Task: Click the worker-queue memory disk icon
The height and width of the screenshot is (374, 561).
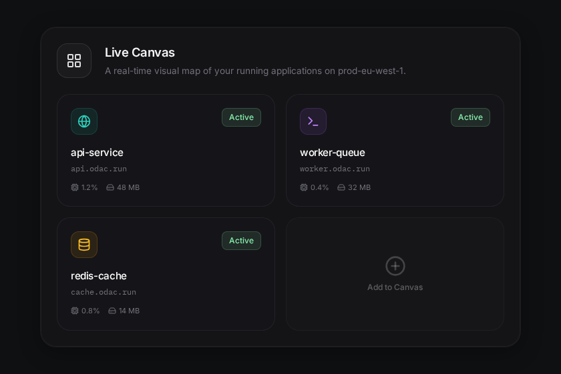Action: click(341, 187)
